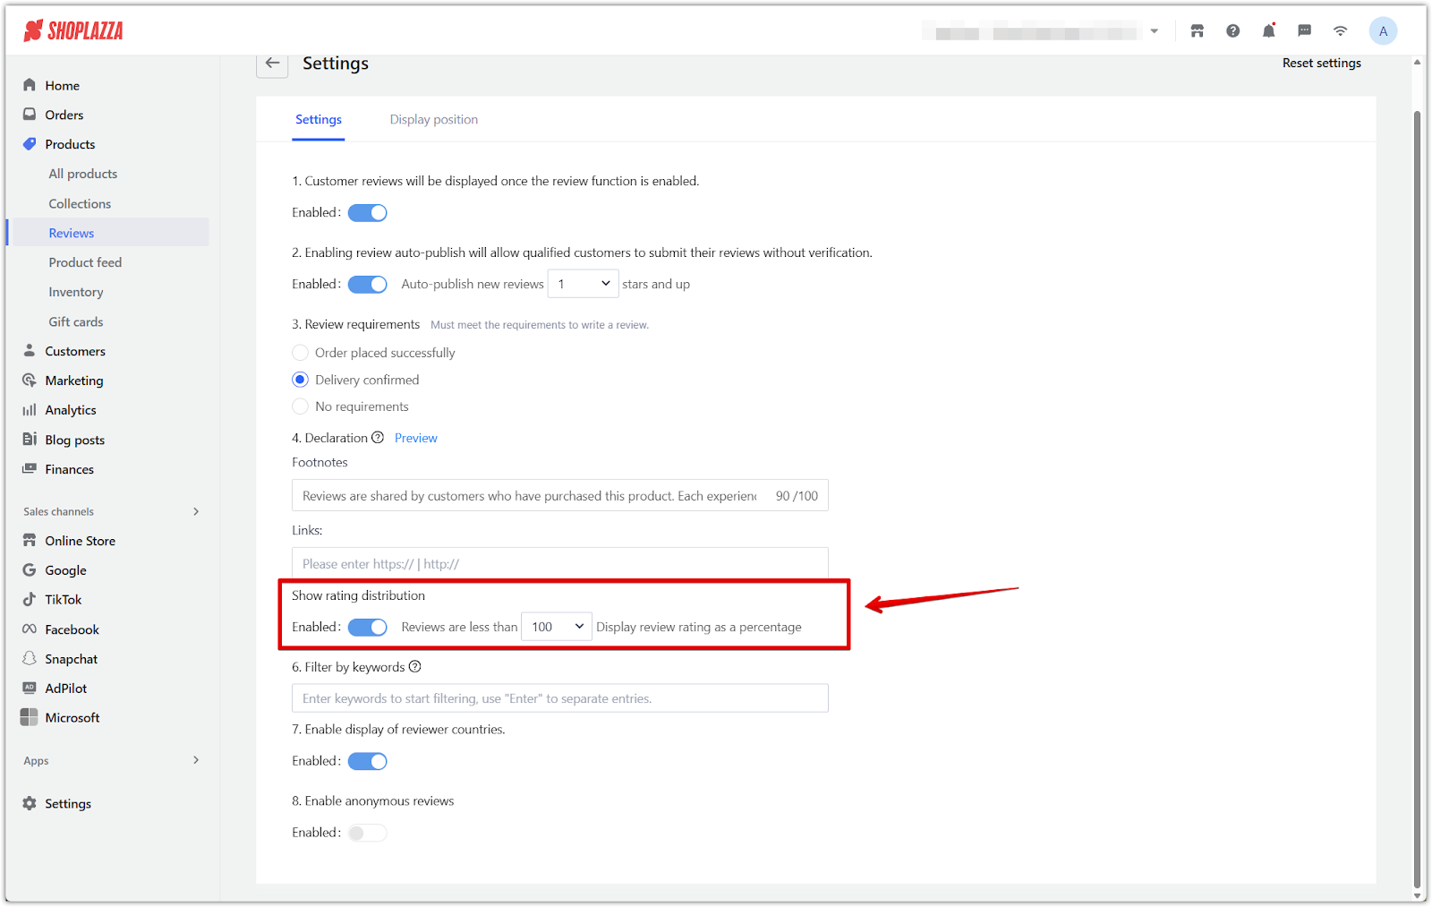1432x907 pixels.
Task: Click Filter by keywords help icon
Action: 414,667
